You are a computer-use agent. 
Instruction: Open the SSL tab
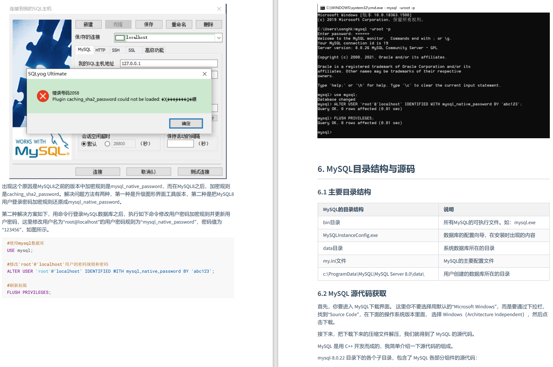132,50
